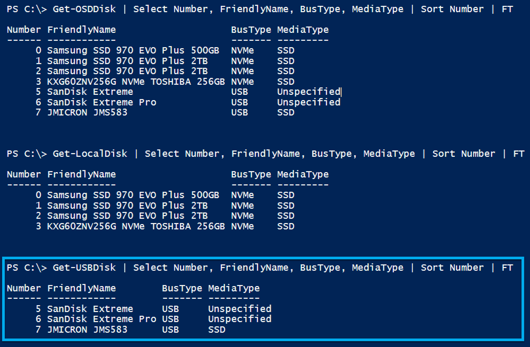Click 'Unspecified' for disk 5 in Get-USBDisk output

(240, 309)
